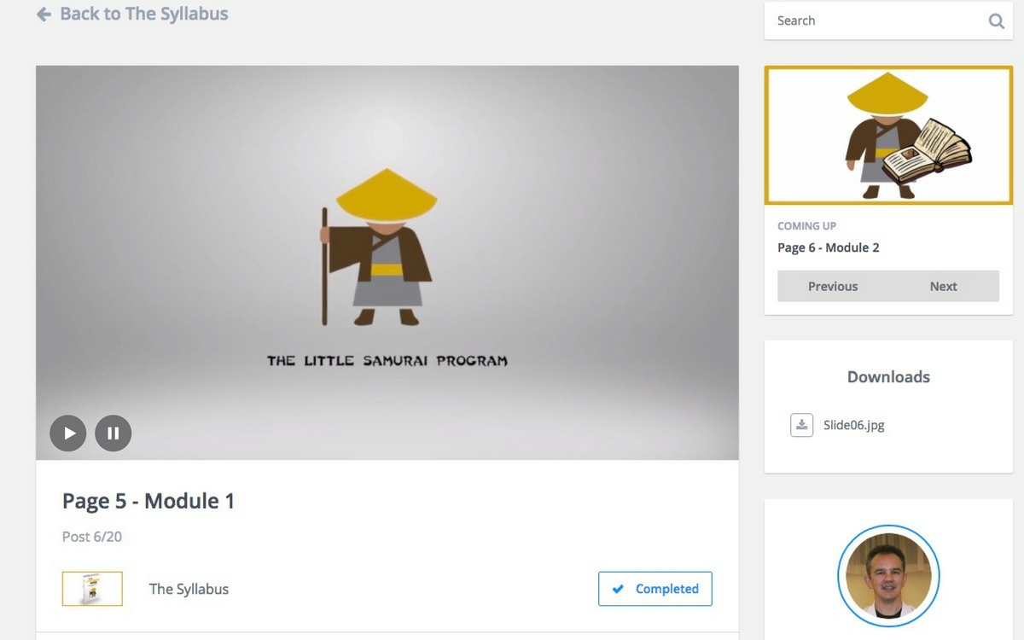Open the instructor profile photo
Viewport: 1024px width, 640px height.
click(888, 576)
